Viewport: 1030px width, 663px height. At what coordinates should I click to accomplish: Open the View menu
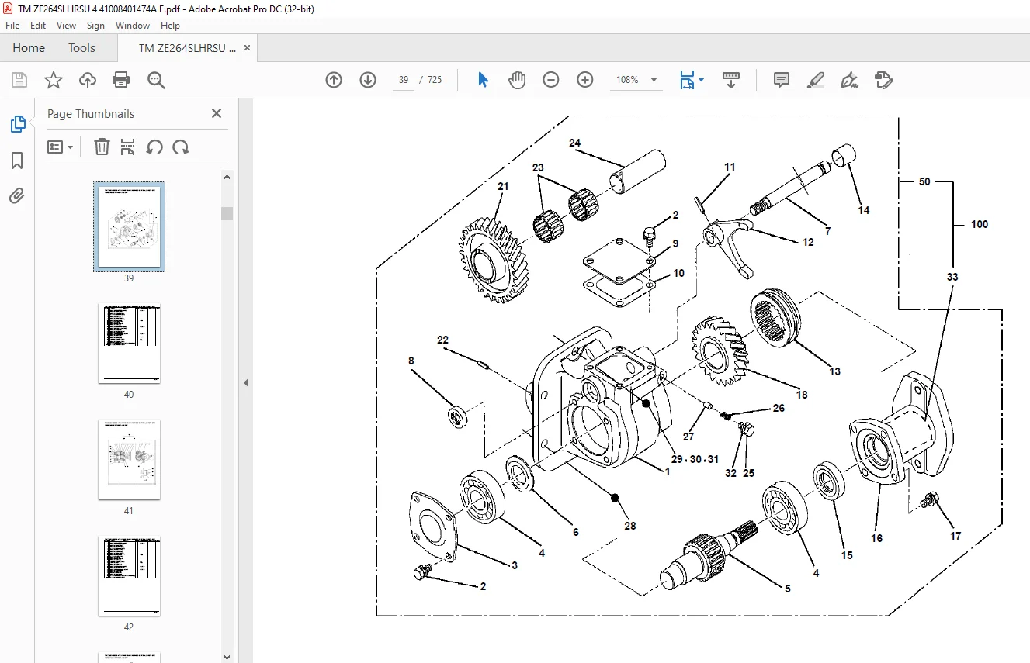(66, 26)
